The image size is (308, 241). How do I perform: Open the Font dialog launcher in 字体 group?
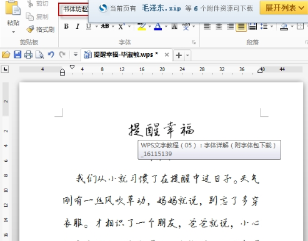coord(194,42)
